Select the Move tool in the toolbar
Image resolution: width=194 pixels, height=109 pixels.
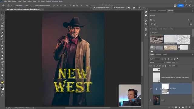point(2,13)
